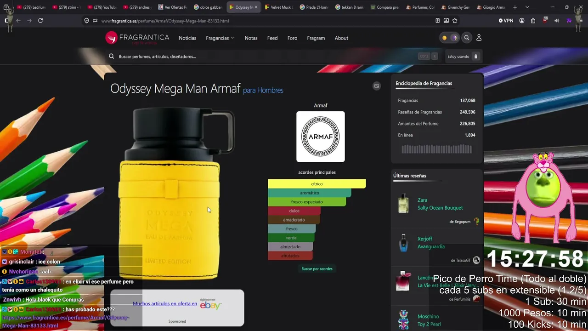Viewport: 588px width, 331px height.
Task: Open the Fragram menu item
Action: tap(316, 38)
